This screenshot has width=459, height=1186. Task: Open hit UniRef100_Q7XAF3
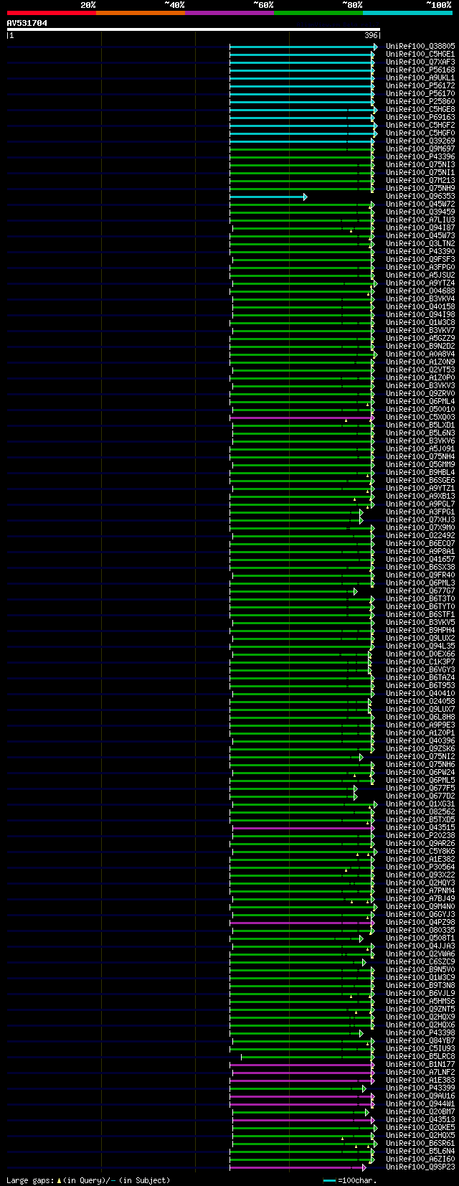pyautogui.click(x=420, y=62)
